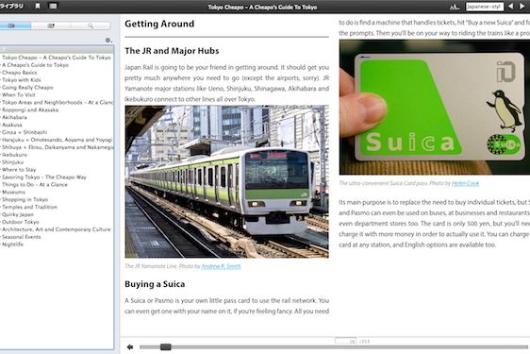
Task: Select 'Tokyo Areas and Neighborhoods – At a Glance'
Action: (58, 102)
